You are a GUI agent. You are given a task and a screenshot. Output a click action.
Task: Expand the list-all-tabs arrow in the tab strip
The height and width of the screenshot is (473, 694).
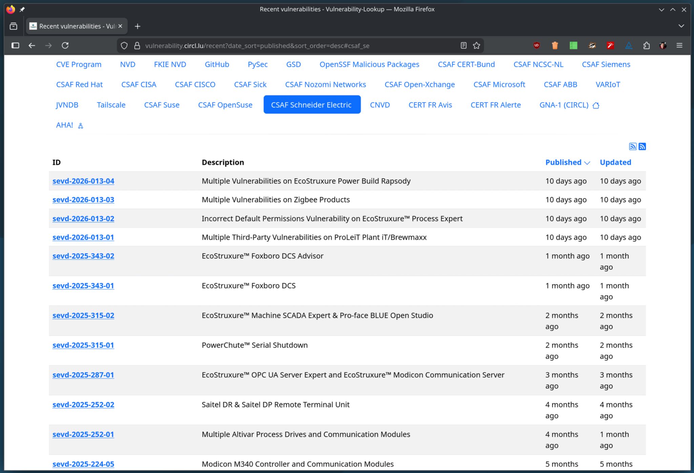click(x=681, y=26)
